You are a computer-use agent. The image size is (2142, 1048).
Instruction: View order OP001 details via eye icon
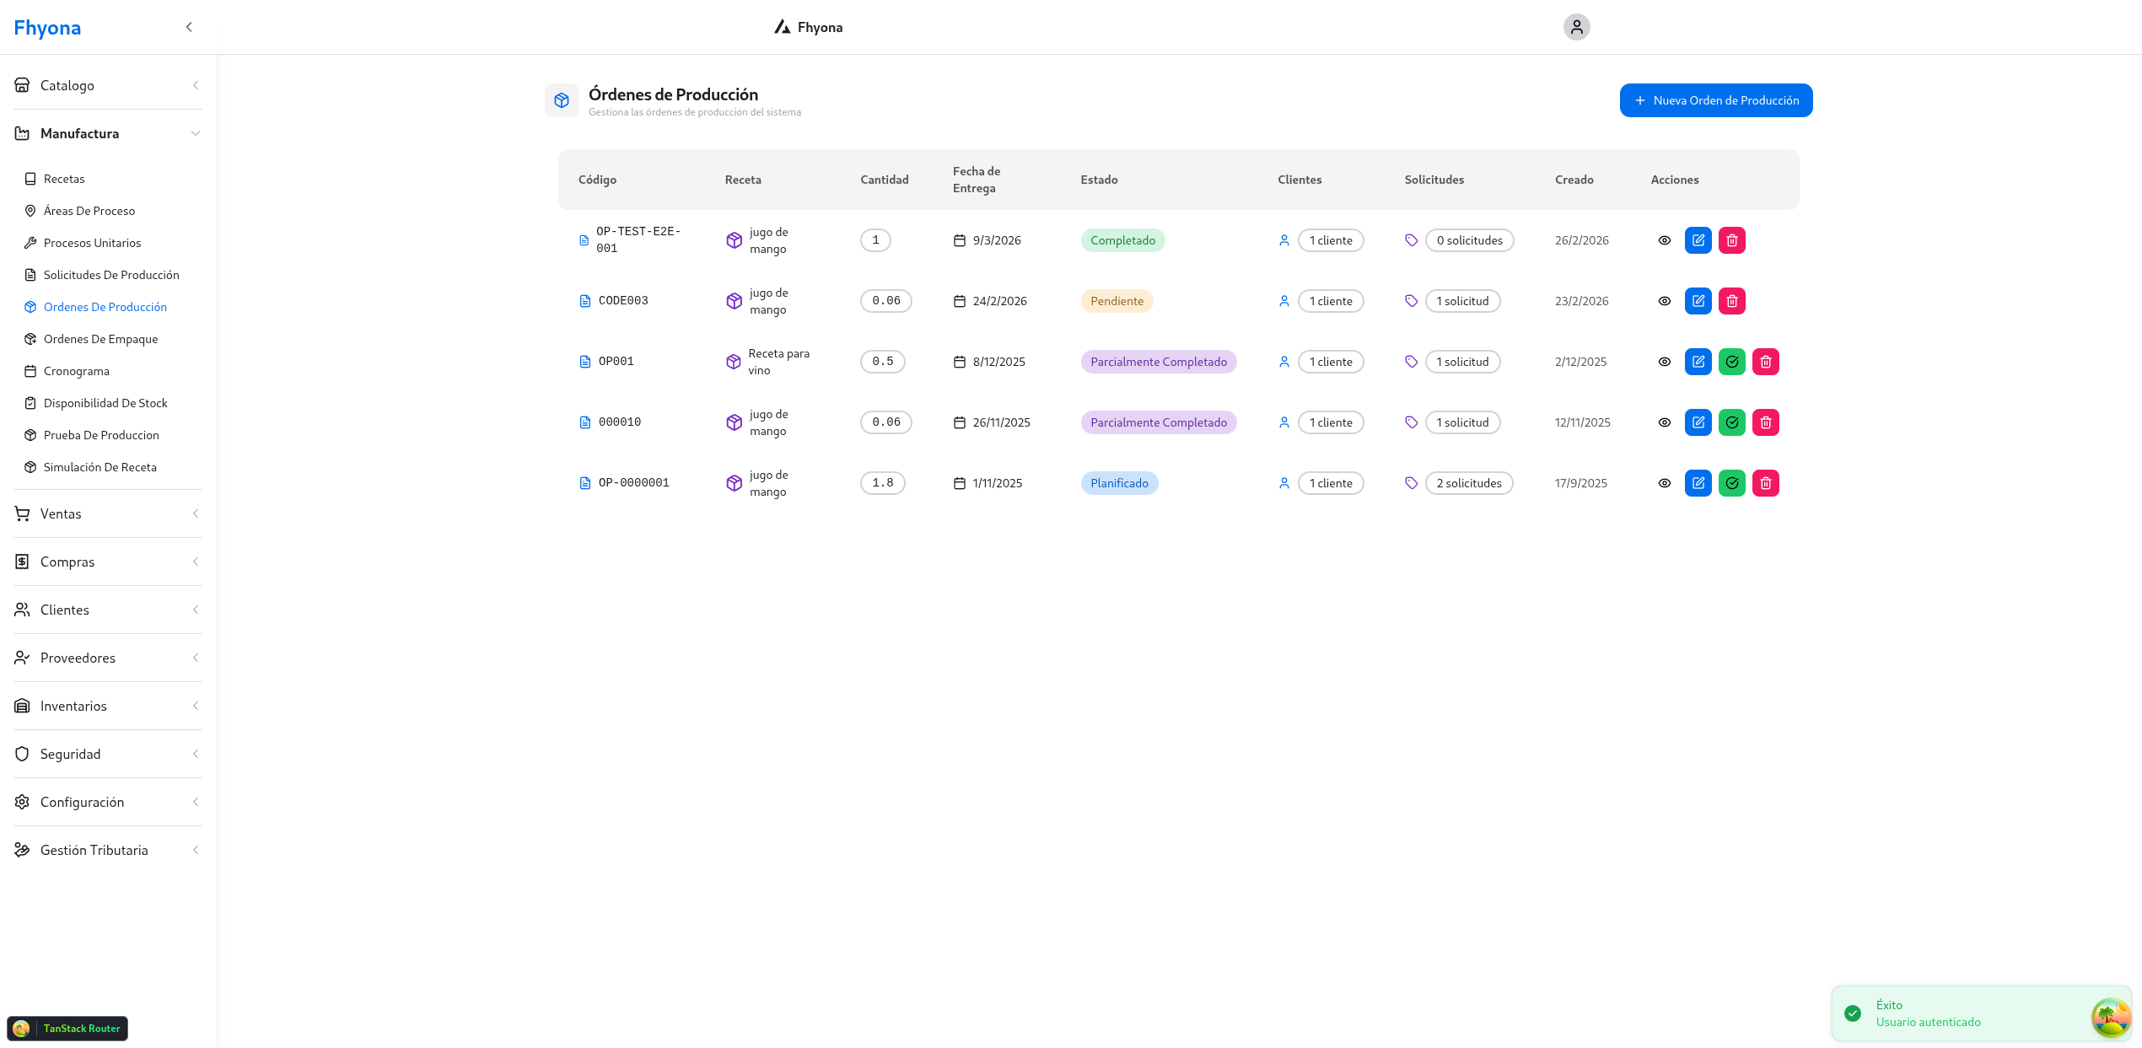pyautogui.click(x=1664, y=362)
